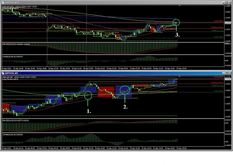Screen dimensions: 233x165
Task: Click the red 'go Short' label in M15 chart
Action: (x=217, y=27)
